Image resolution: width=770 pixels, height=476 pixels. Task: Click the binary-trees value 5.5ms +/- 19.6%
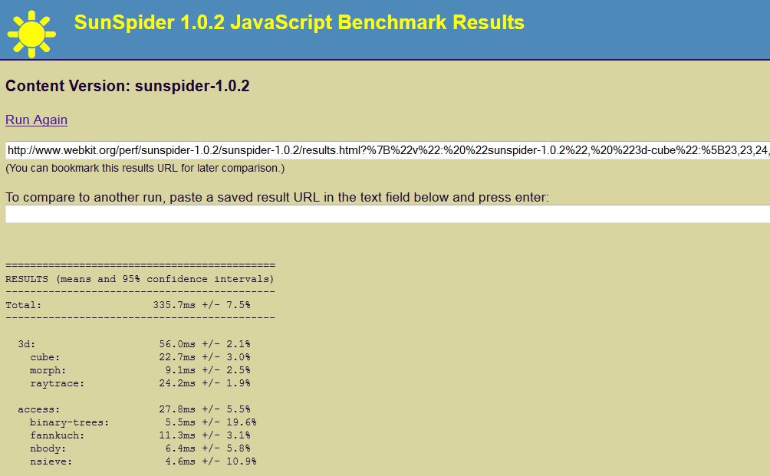click(211, 422)
